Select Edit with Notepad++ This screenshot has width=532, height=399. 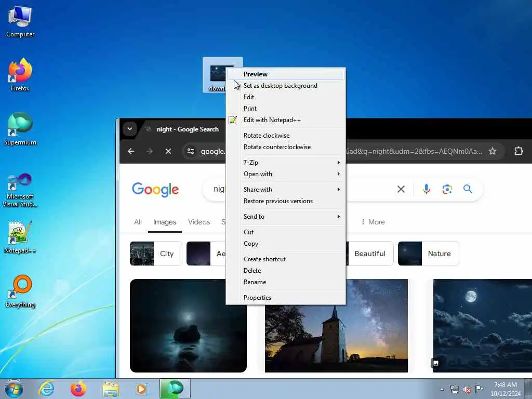[x=286, y=120]
